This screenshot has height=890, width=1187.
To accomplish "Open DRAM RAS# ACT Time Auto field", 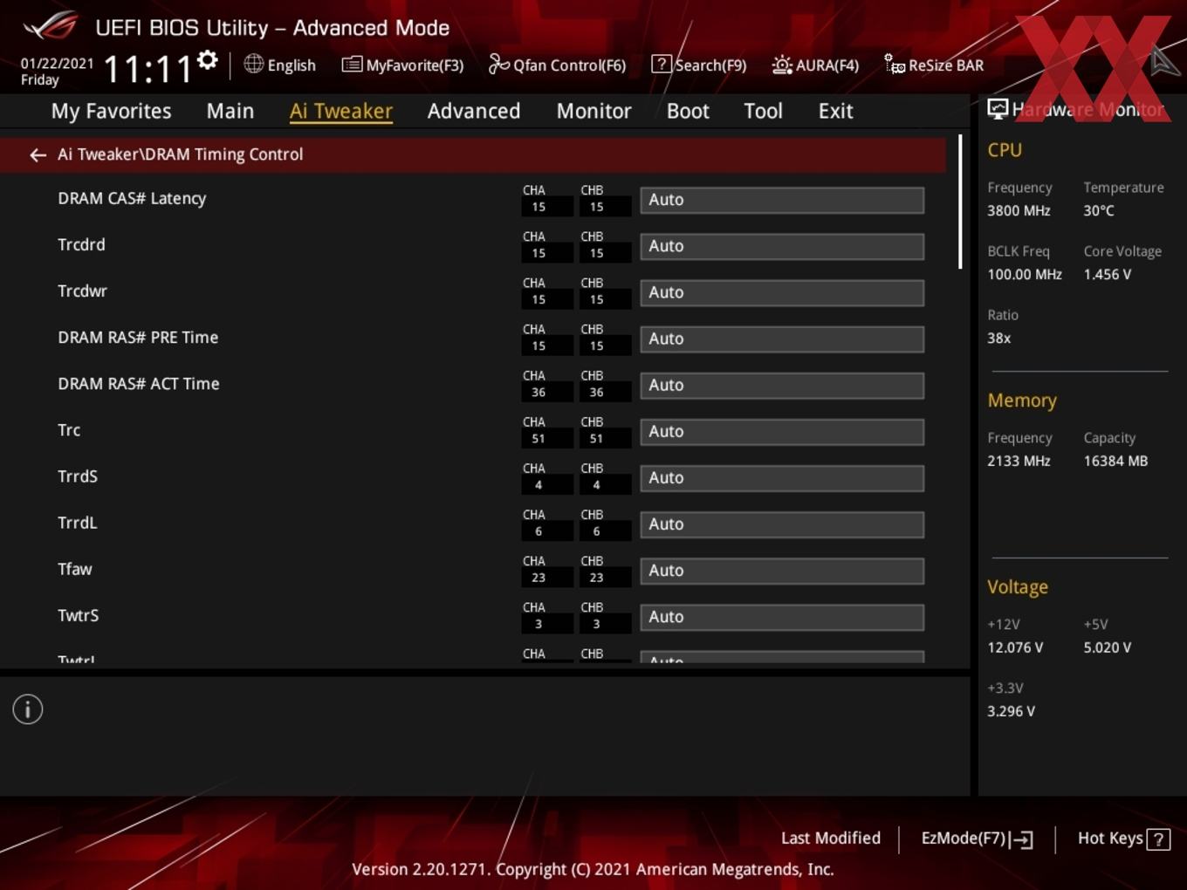I will point(782,385).
